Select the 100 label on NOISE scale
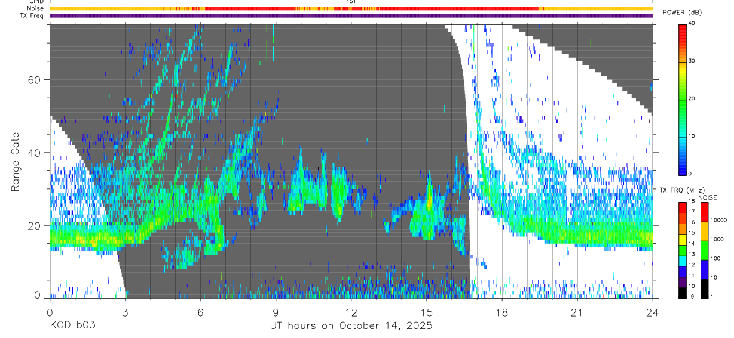The height and width of the screenshot is (338, 734). pyautogui.click(x=715, y=258)
